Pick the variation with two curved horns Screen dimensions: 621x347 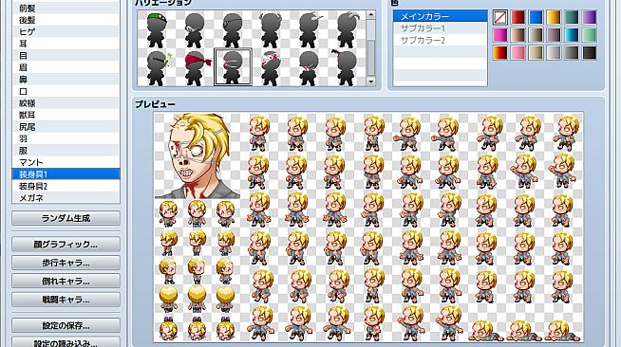[x=271, y=29]
